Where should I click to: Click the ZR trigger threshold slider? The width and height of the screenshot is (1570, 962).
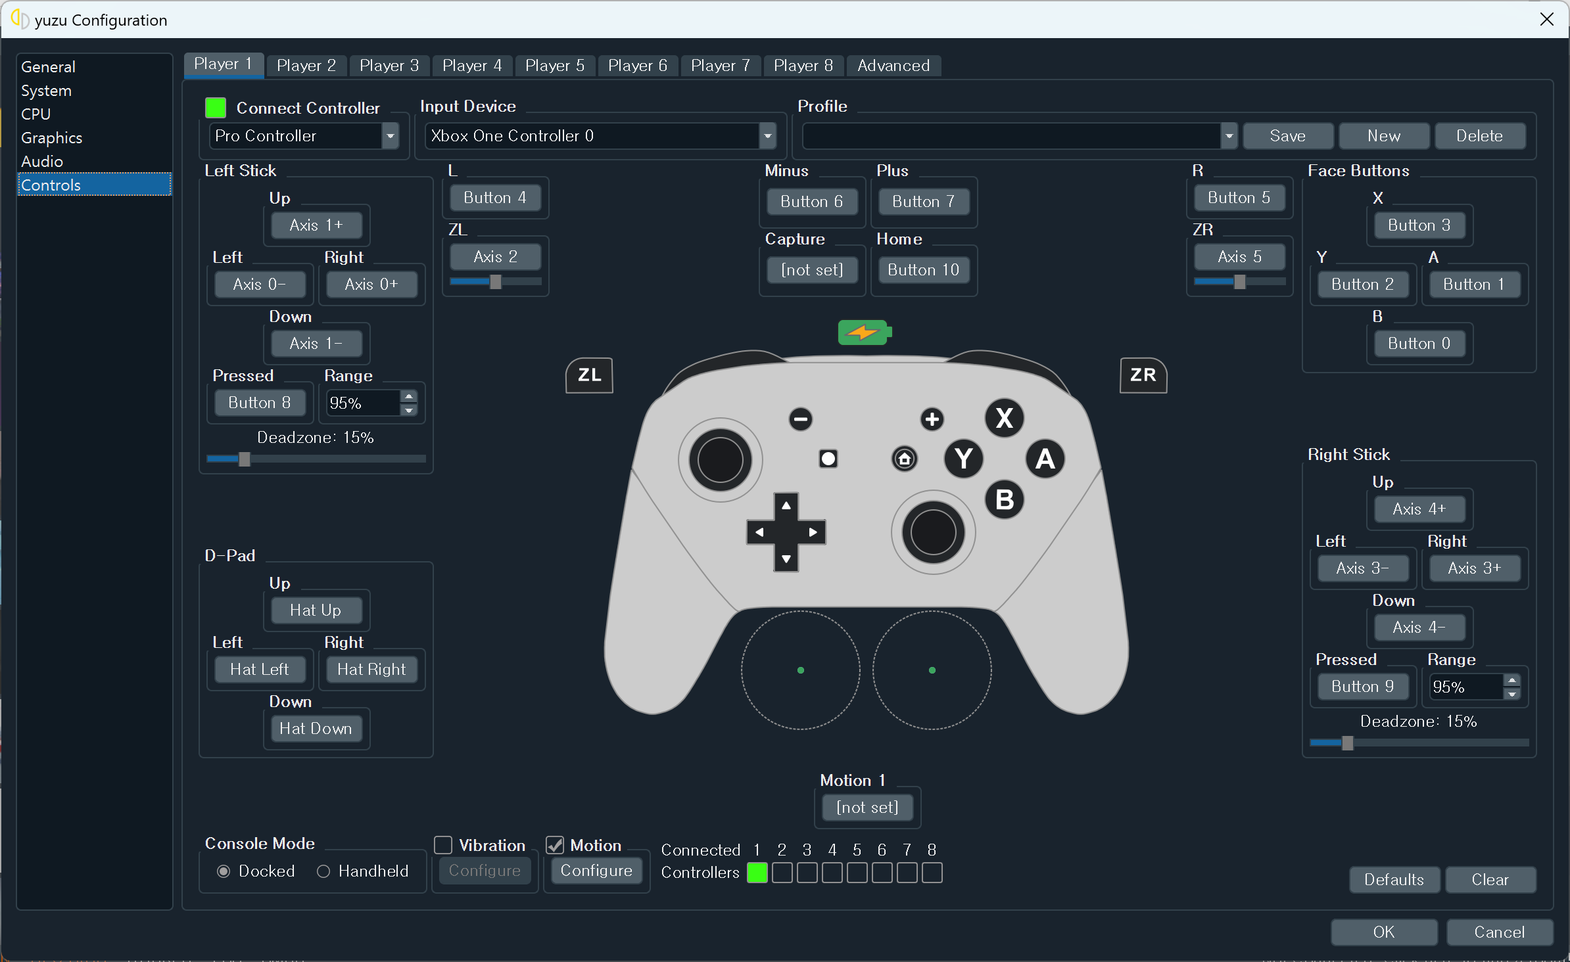pos(1240,281)
